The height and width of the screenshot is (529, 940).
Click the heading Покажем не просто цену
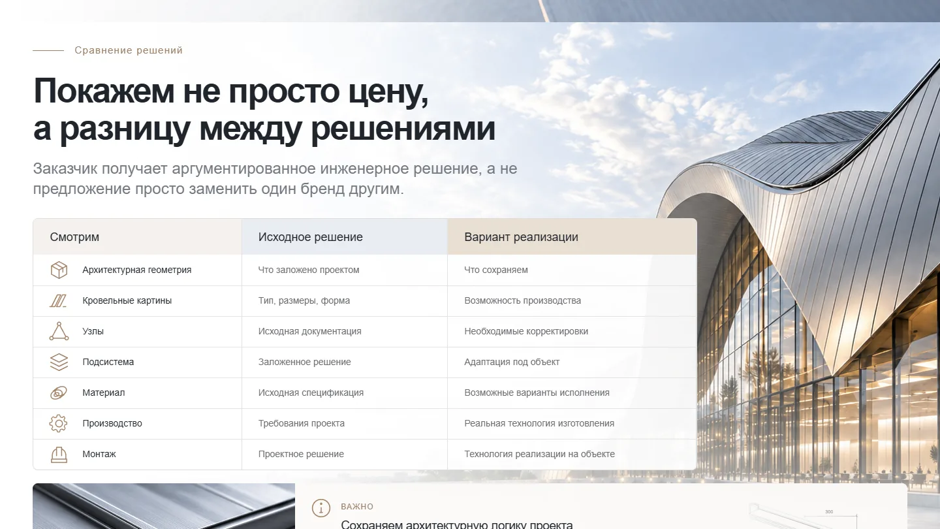pos(231,91)
